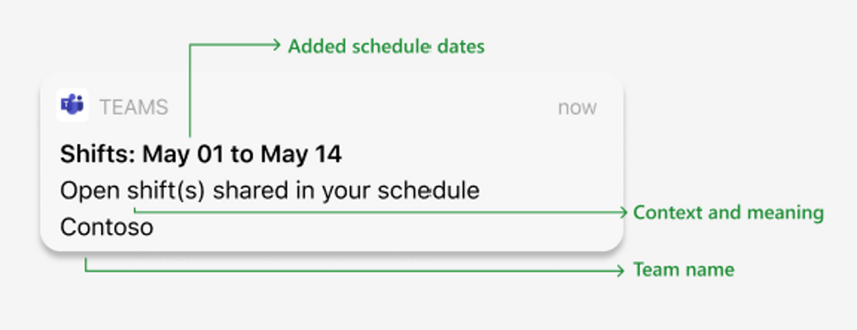Select the Contoso team name in the notification

coord(106,227)
